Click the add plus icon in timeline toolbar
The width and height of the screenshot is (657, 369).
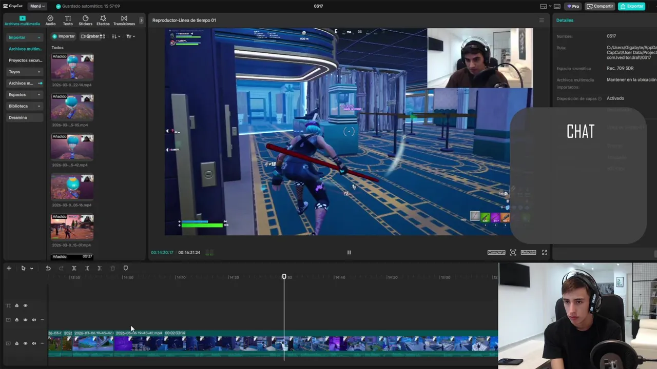point(9,268)
